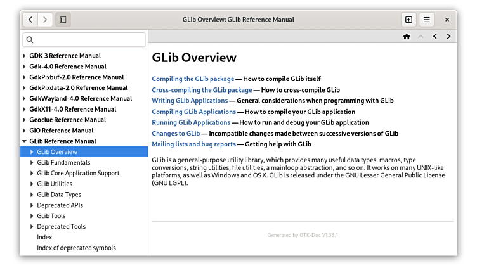Screen dimensions: 477x268
Task: Navigate to next page in manual
Action: pos(449,37)
